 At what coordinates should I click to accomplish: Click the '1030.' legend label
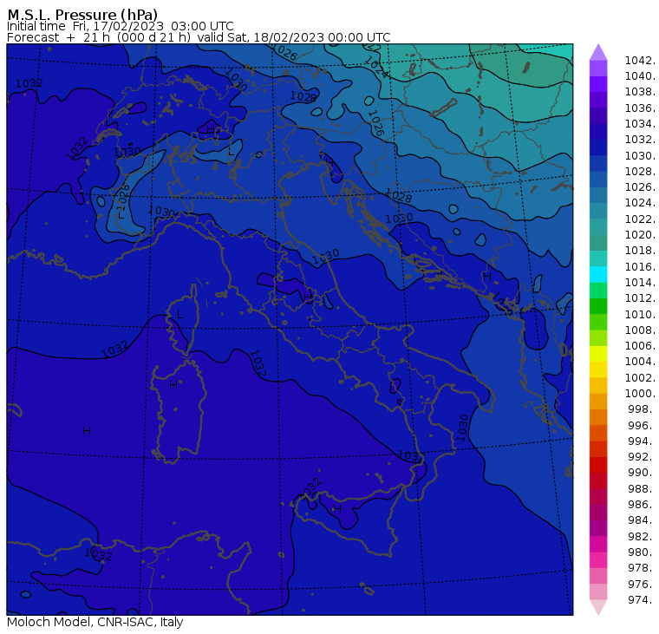click(x=640, y=156)
